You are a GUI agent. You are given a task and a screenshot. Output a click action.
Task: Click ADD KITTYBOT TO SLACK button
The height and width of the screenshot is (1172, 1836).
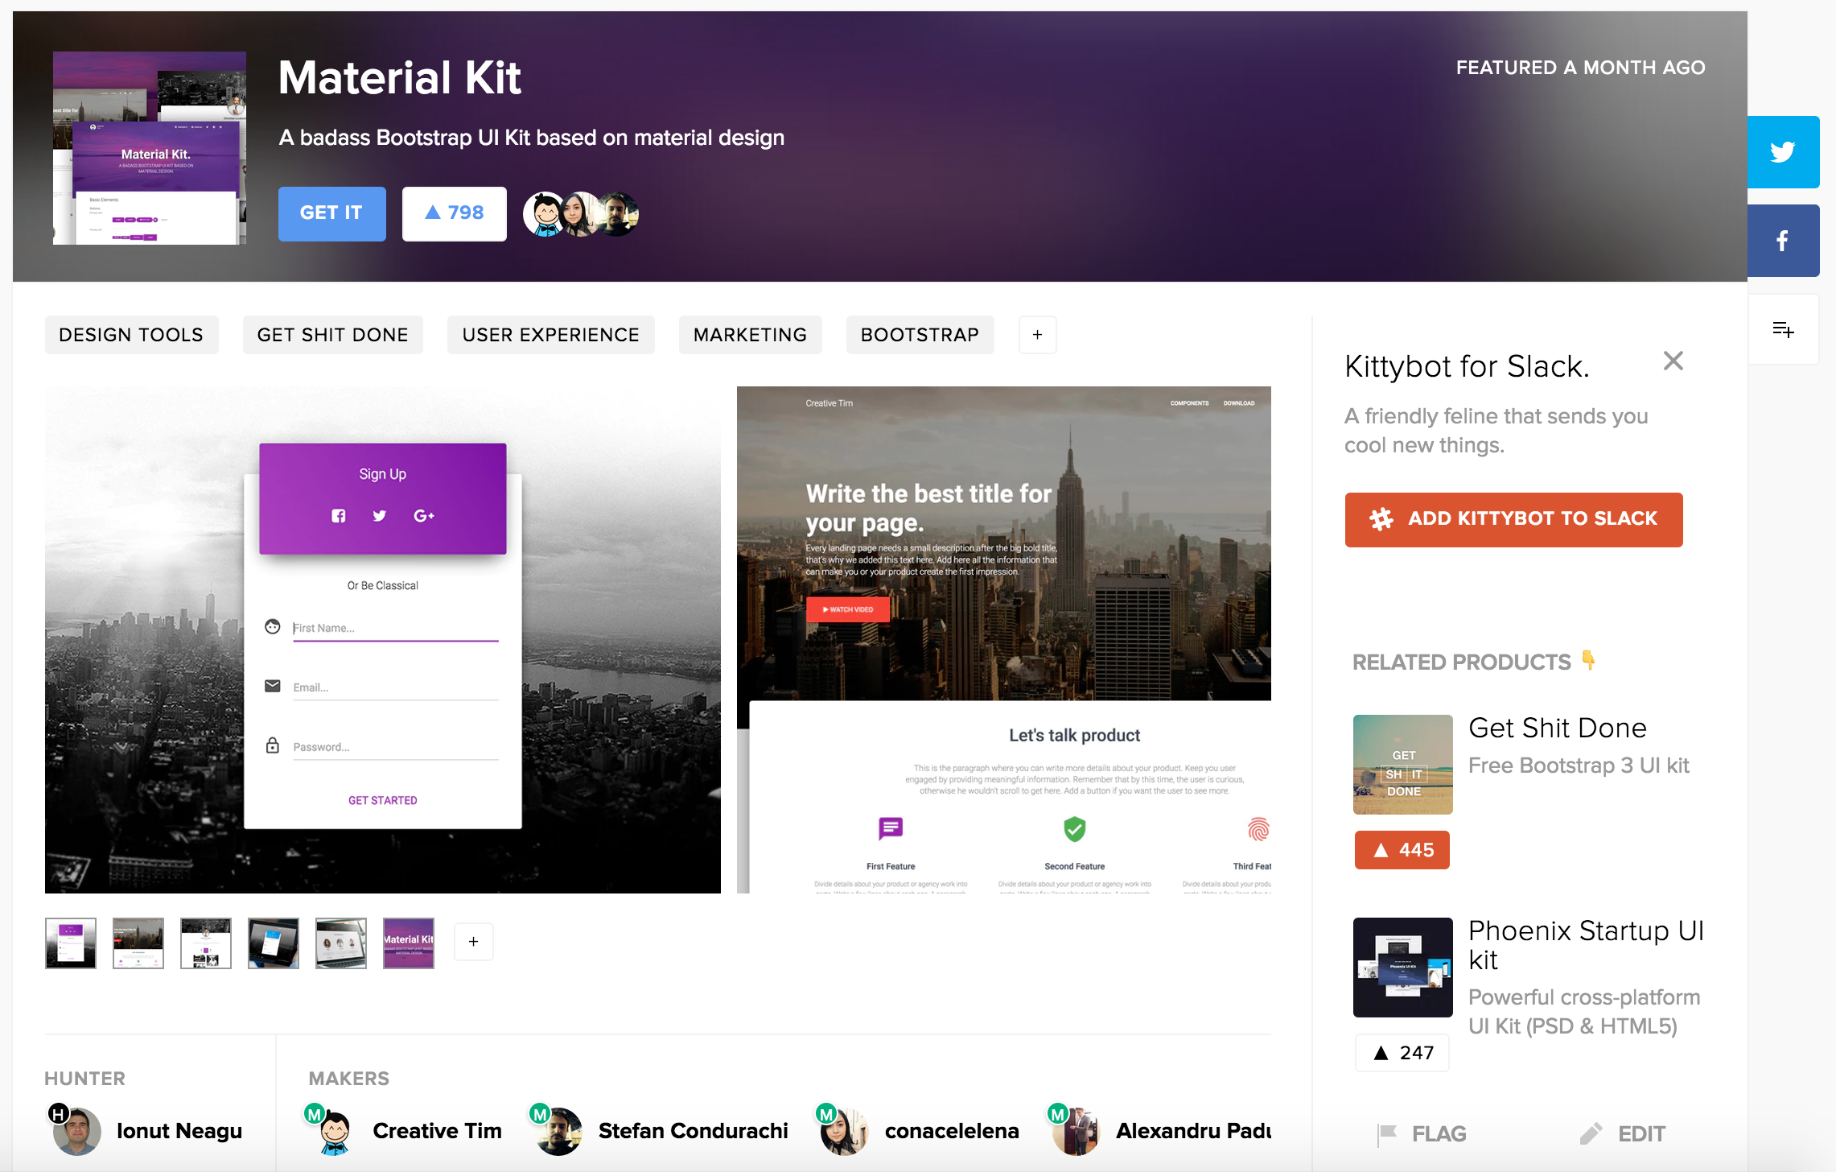click(x=1513, y=519)
